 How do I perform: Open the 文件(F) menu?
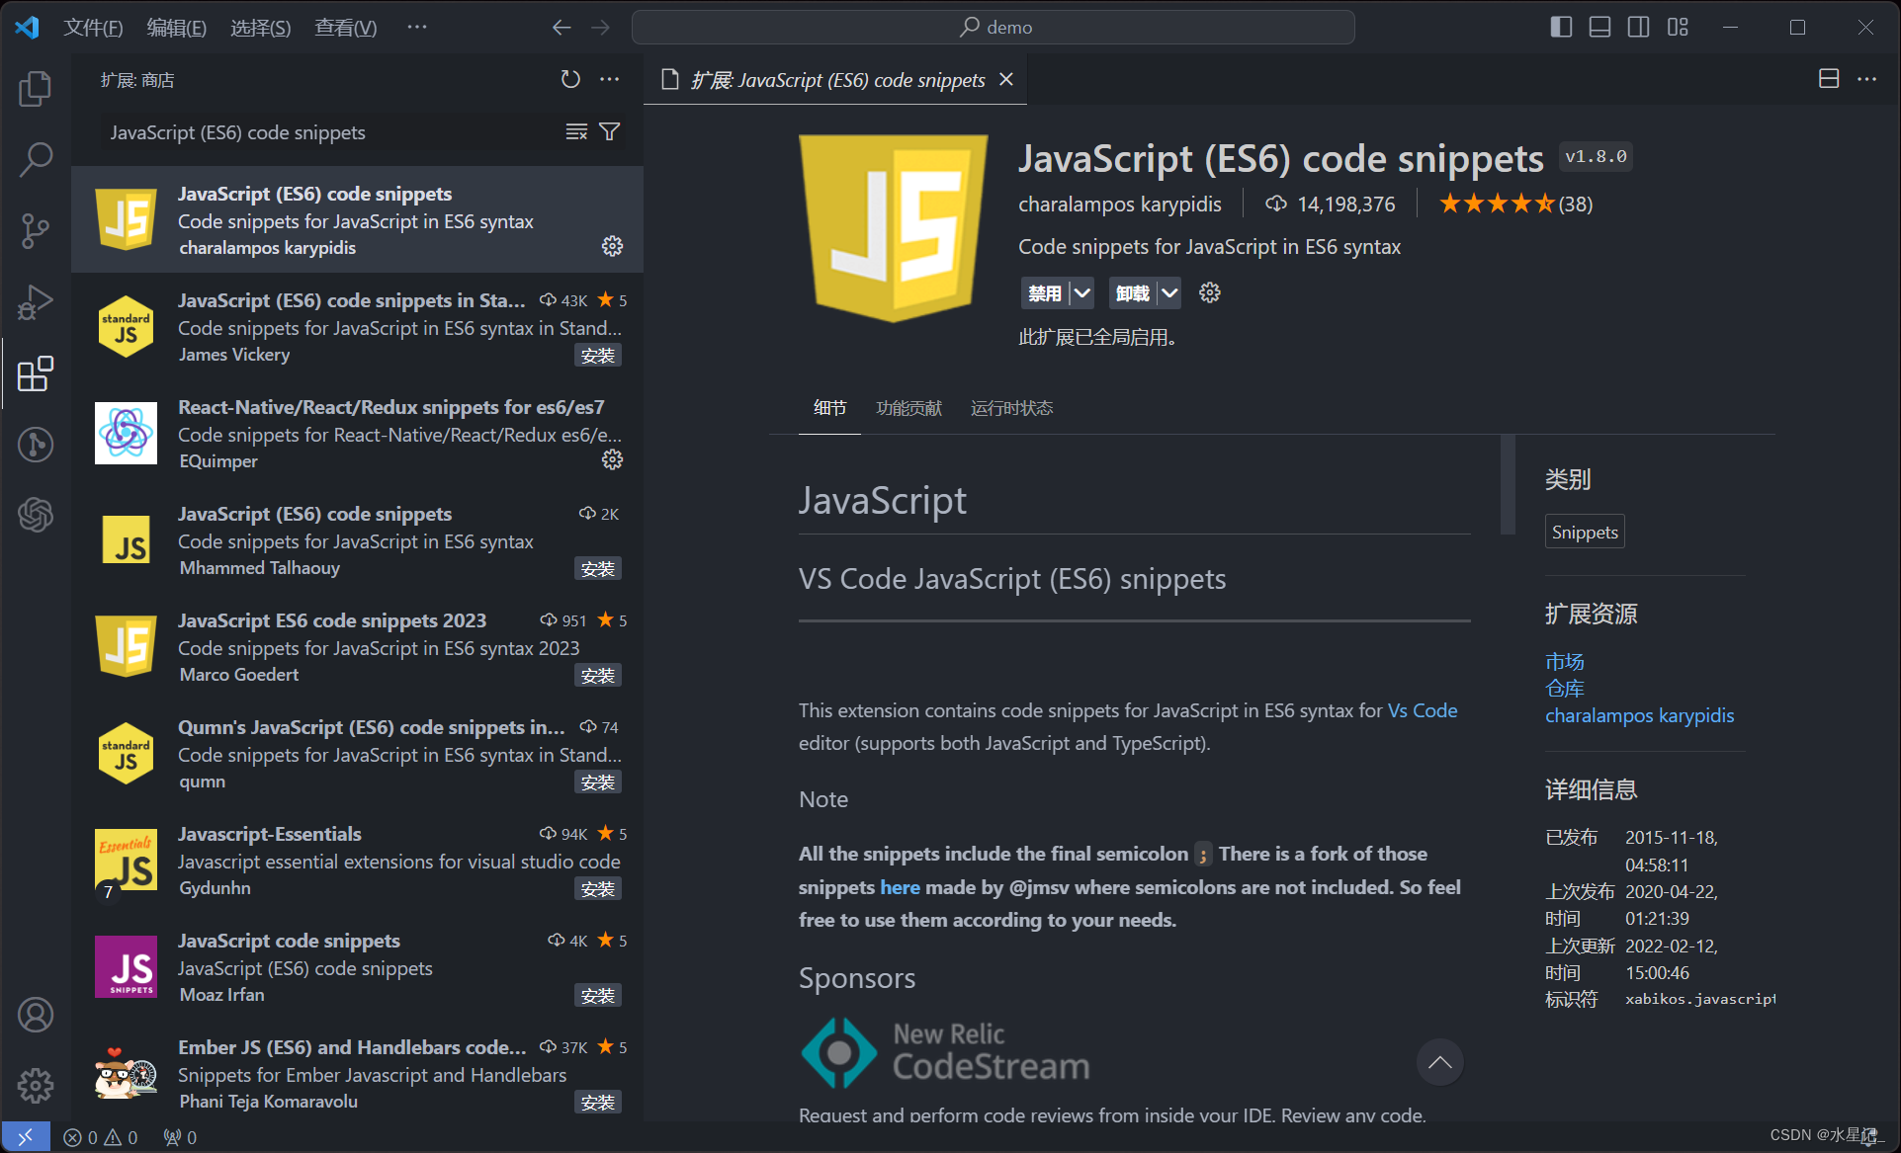(94, 28)
